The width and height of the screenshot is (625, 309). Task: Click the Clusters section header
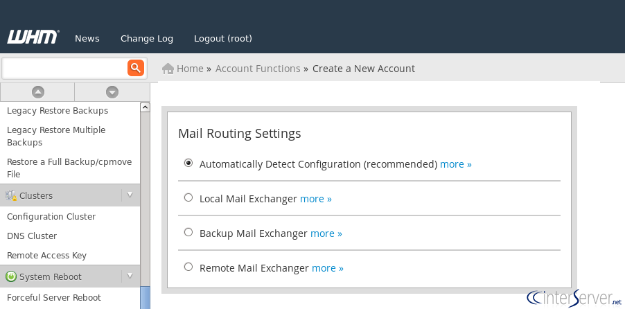coord(70,195)
